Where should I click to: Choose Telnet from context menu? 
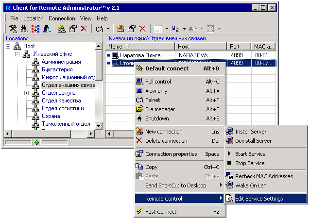coord(180,100)
